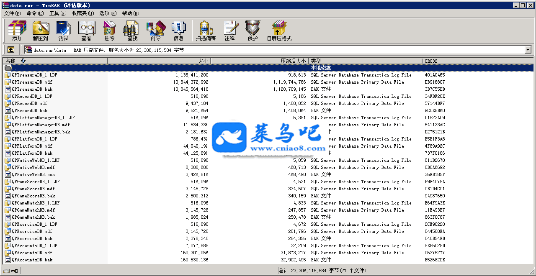Click the 删除 (Delete) toolbar icon
This screenshot has width=536, height=276.
coord(109,31)
